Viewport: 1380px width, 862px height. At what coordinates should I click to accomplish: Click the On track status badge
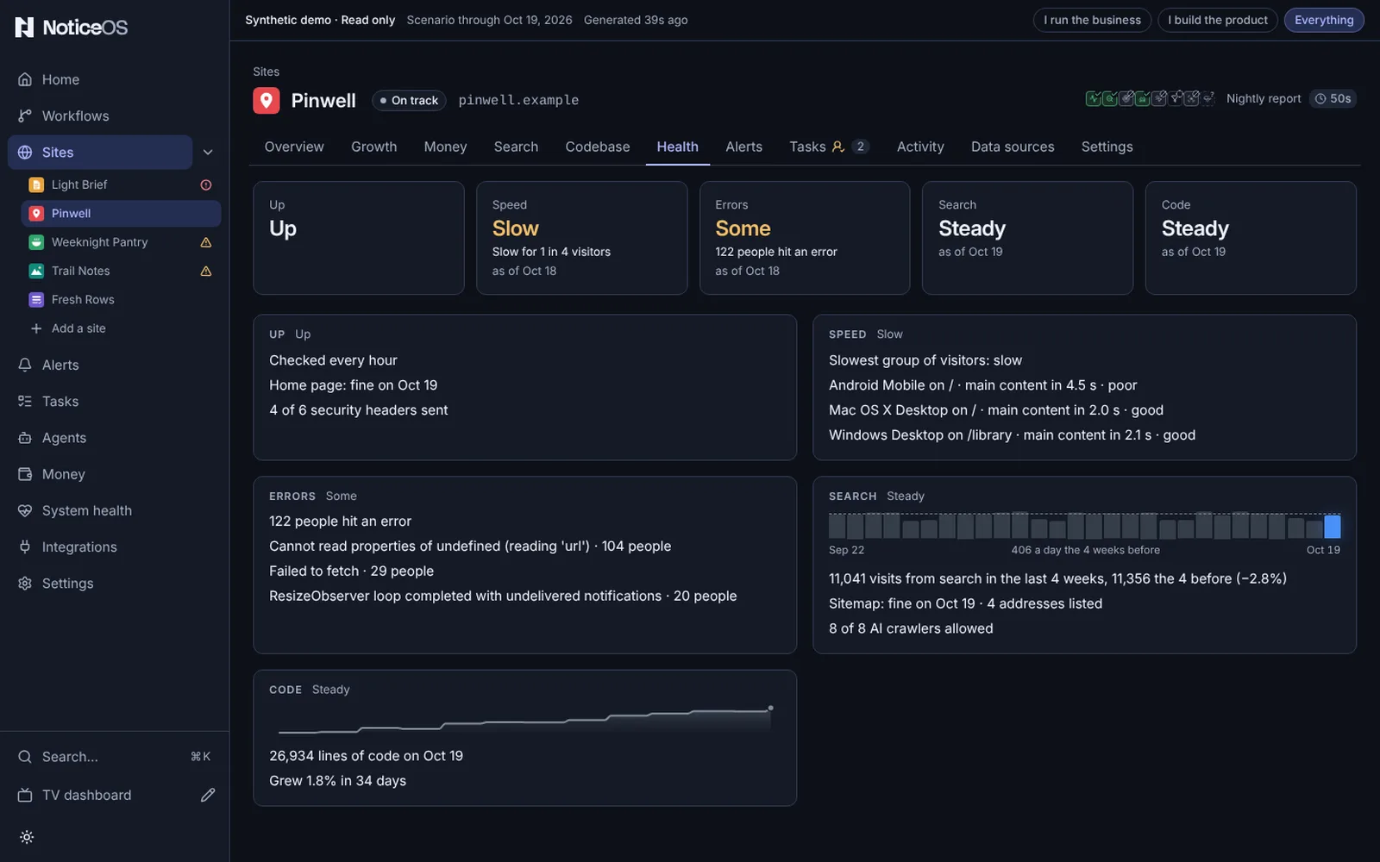(x=409, y=100)
